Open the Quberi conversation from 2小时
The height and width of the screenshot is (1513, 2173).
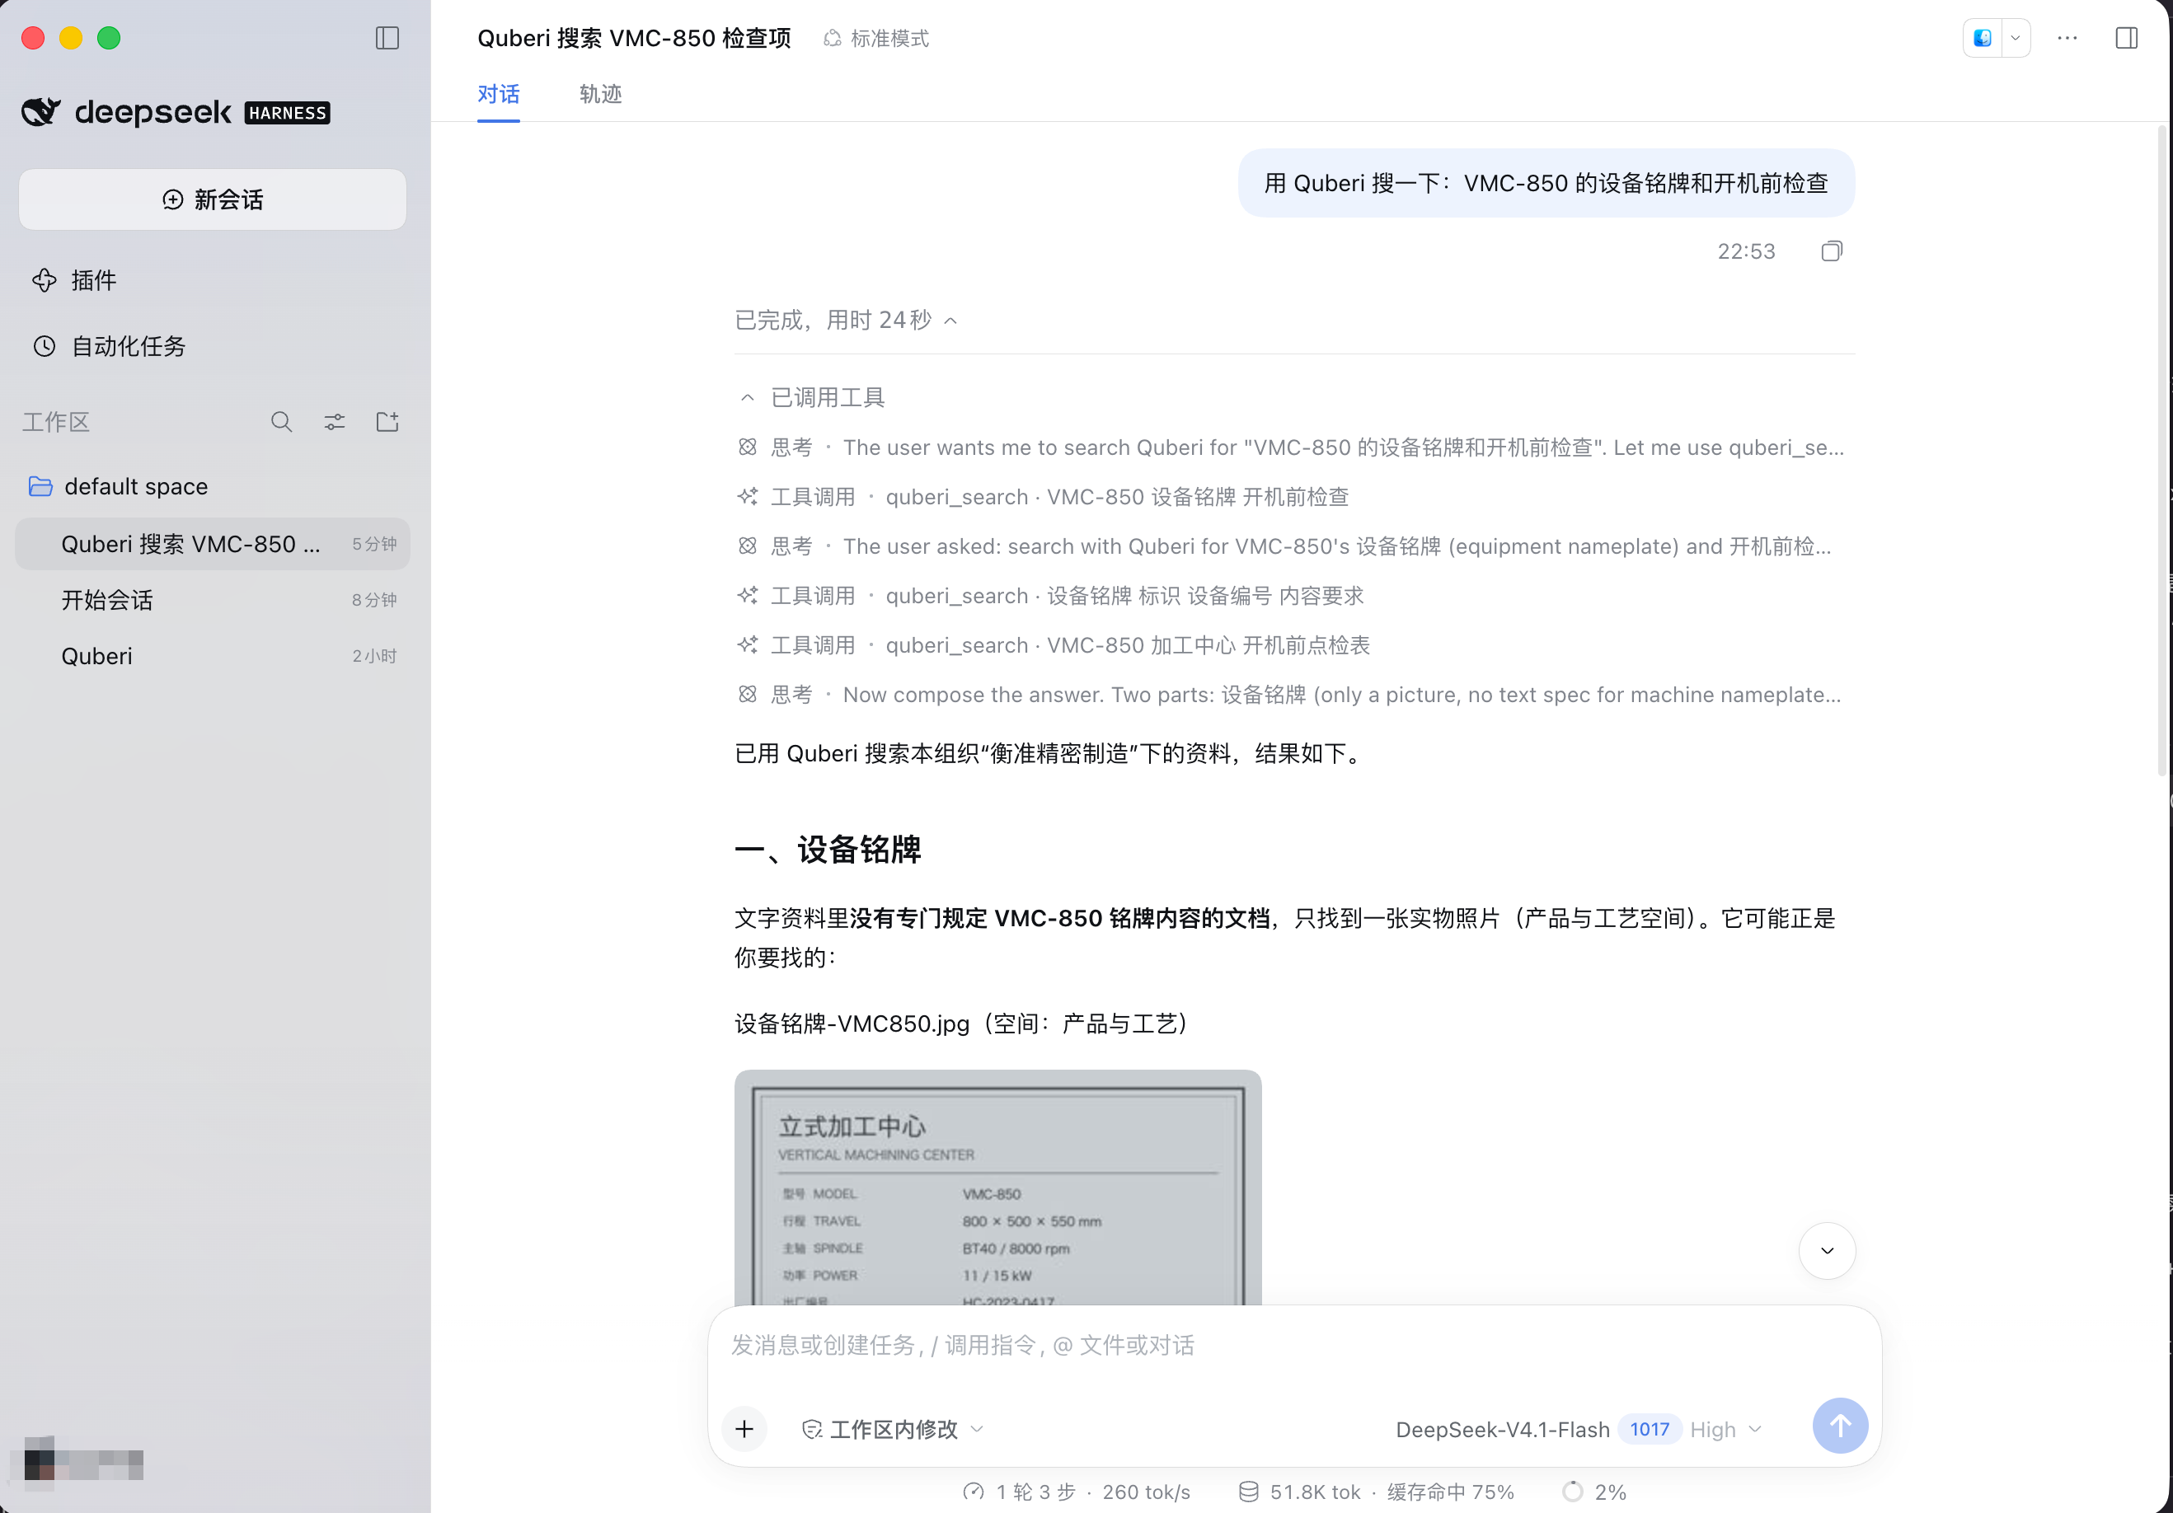213,656
